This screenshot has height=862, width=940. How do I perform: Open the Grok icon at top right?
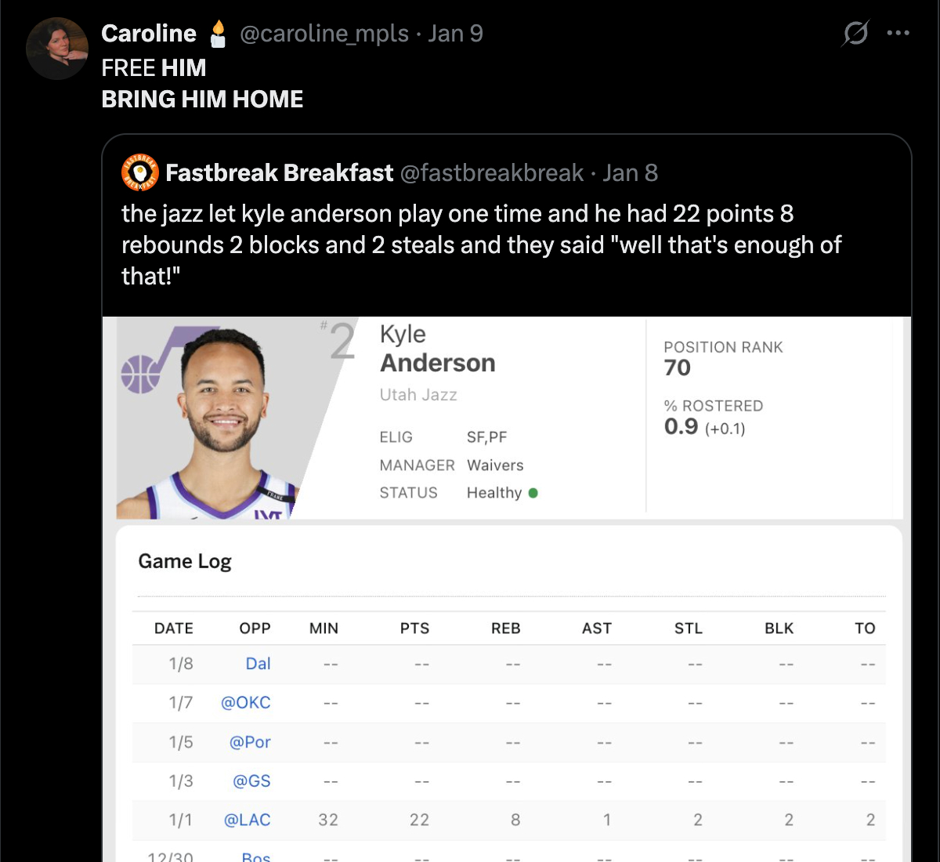pyautogui.click(x=855, y=33)
